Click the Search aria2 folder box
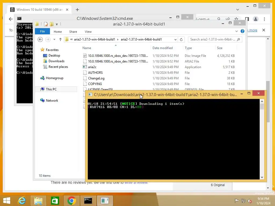 pyautogui.click(x=215, y=39)
